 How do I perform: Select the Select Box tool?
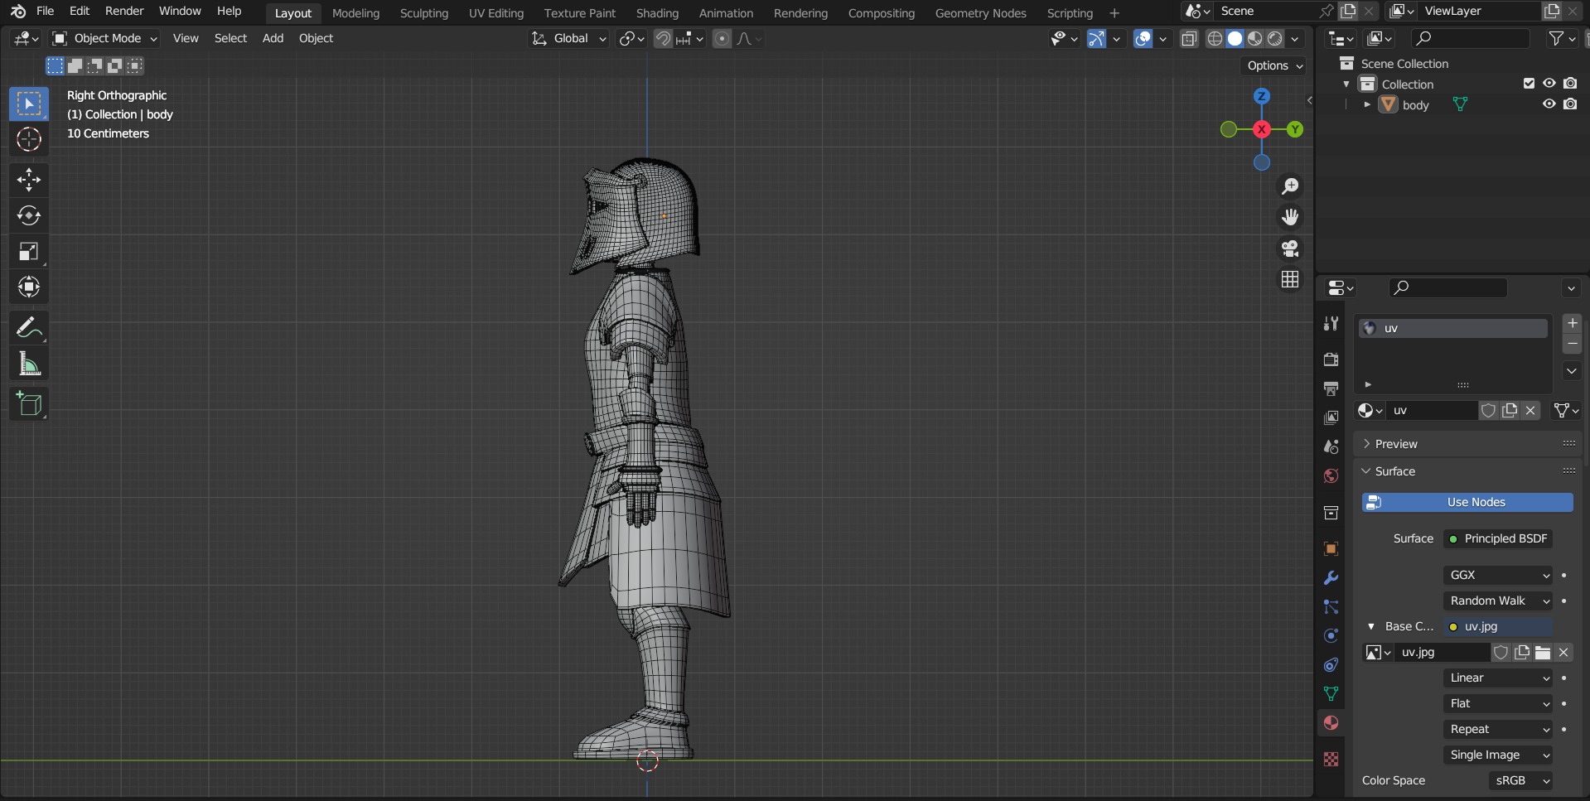pyautogui.click(x=29, y=104)
